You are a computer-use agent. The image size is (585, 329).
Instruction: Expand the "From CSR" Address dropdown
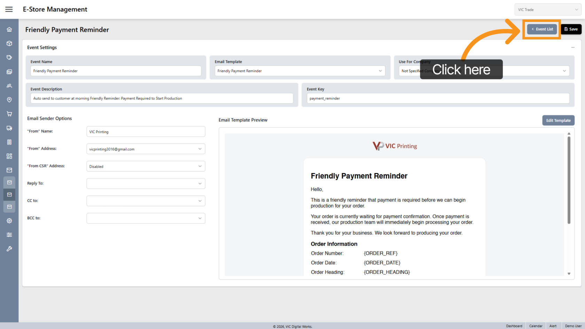[x=146, y=166]
